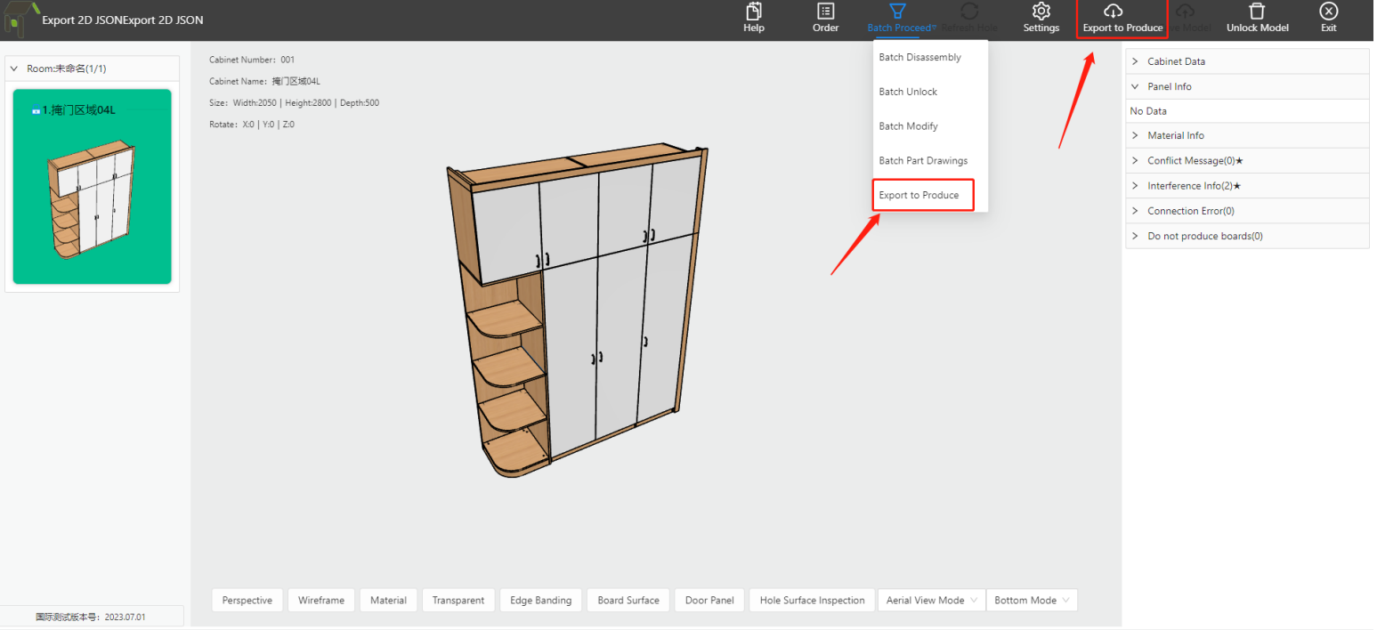Click the Hole Surface Inspection button
Image resolution: width=1377 pixels, height=630 pixels.
(x=812, y=601)
